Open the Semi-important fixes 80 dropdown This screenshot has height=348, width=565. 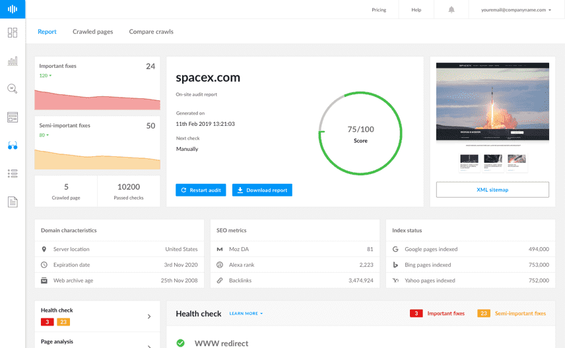[44, 135]
